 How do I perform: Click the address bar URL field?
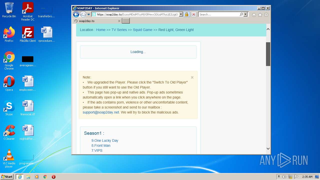[x=137, y=14]
